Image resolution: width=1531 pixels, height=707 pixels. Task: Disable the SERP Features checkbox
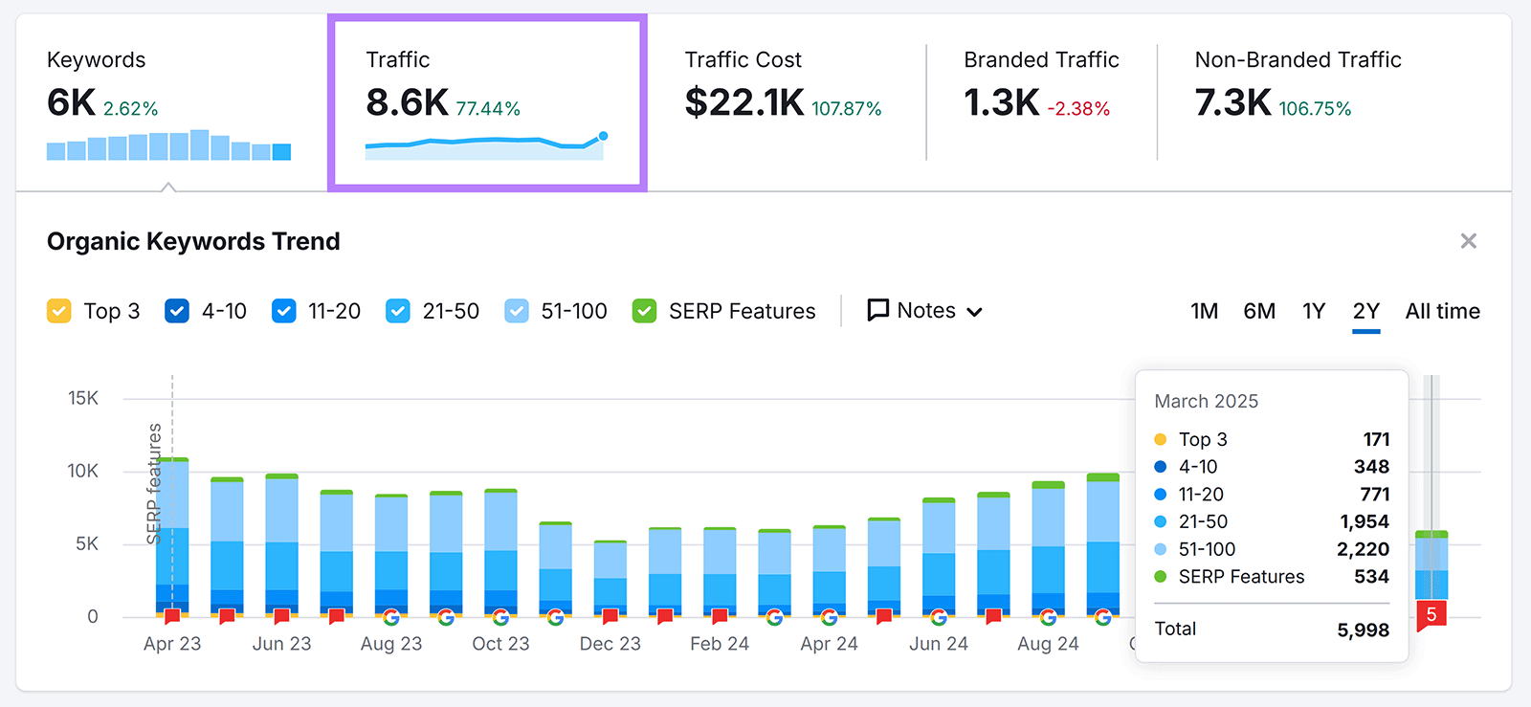[x=645, y=311]
